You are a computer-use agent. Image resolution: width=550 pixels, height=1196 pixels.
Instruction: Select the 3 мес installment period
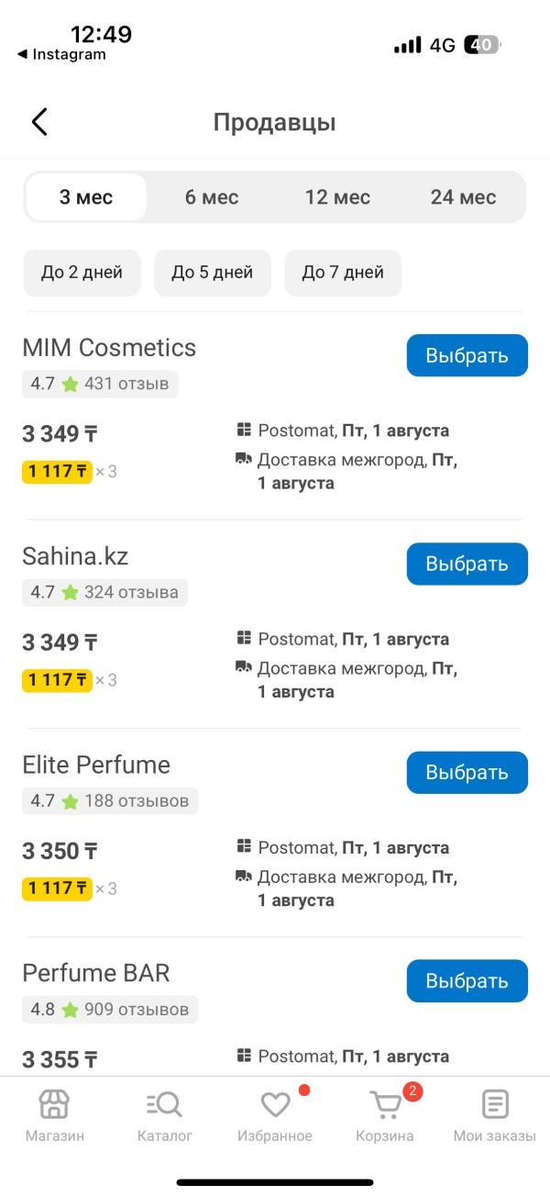click(86, 197)
